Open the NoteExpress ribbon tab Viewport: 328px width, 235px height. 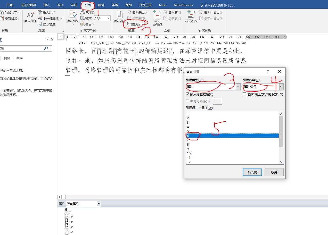click(x=183, y=5)
